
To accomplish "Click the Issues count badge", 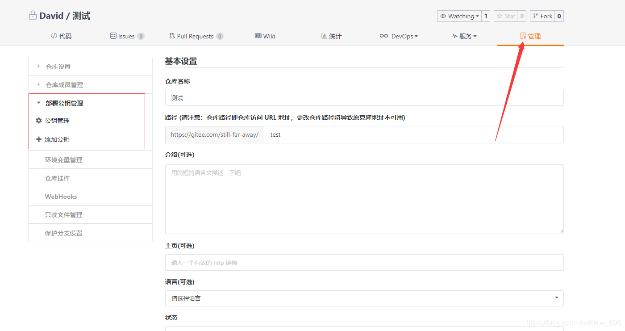I will pyautogui.click(x=141, y=36).
